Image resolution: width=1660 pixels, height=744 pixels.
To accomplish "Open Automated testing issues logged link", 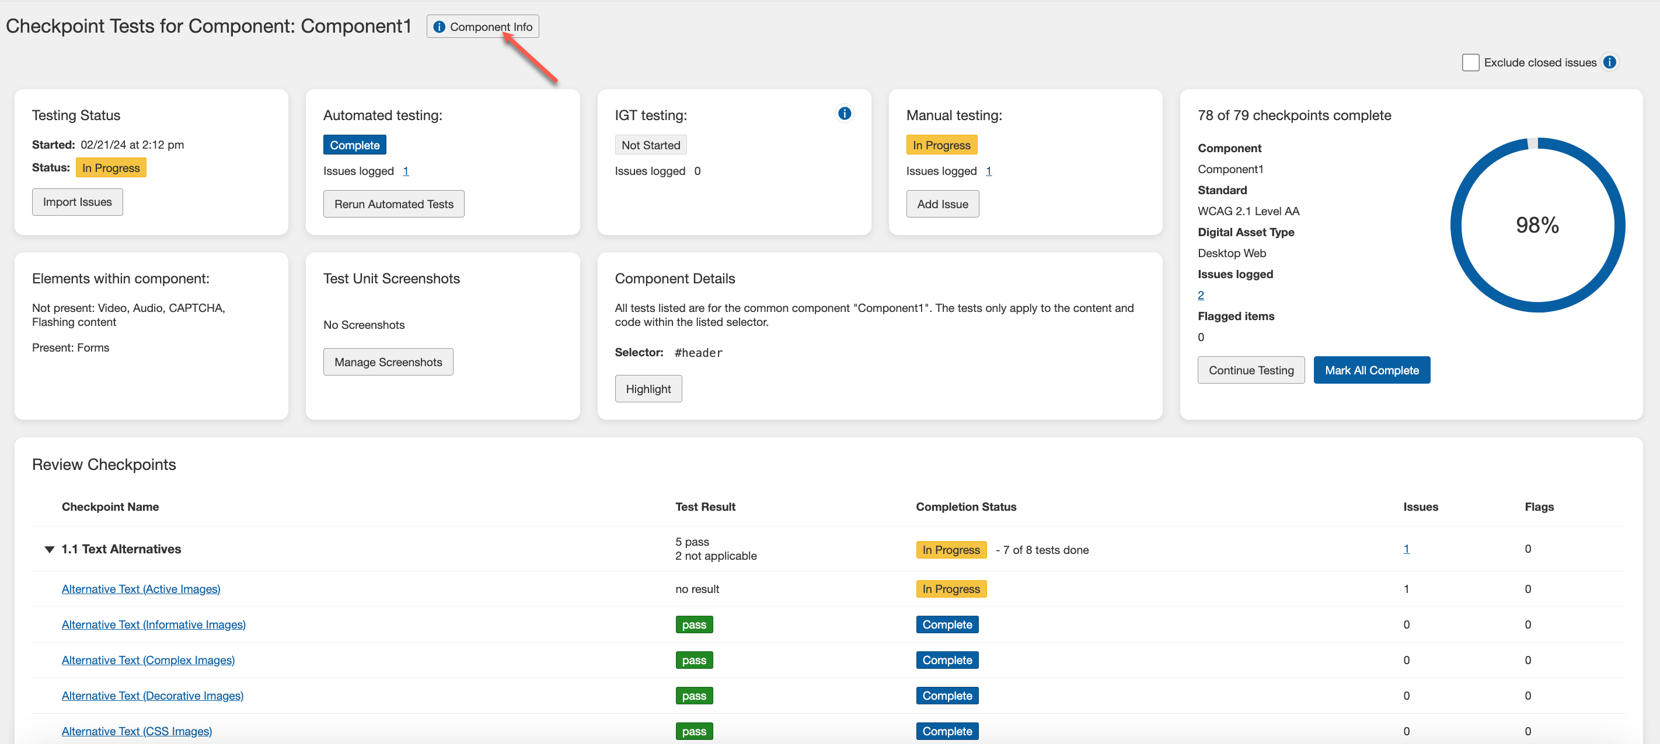I will pyautogui.click(x=405, y=171).
